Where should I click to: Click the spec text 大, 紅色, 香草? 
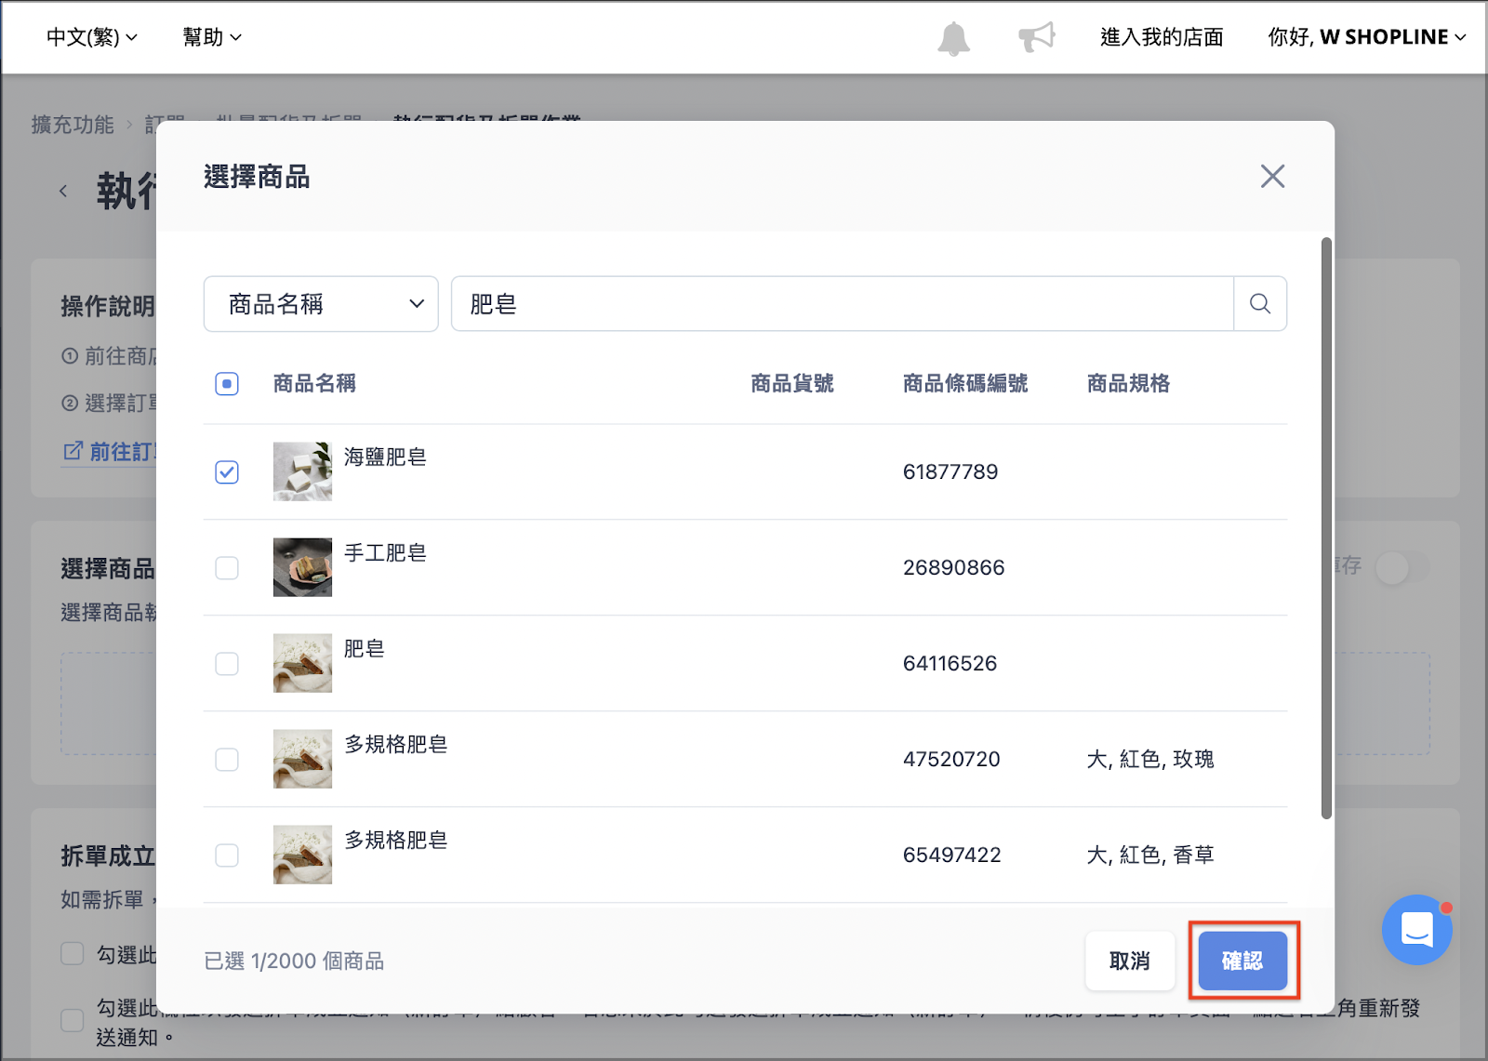click(x=1150, y=855)
